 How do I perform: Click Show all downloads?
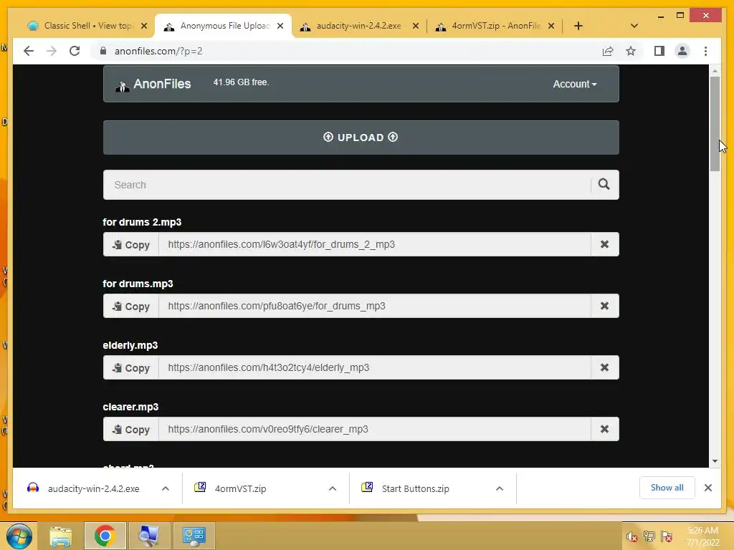667,488
